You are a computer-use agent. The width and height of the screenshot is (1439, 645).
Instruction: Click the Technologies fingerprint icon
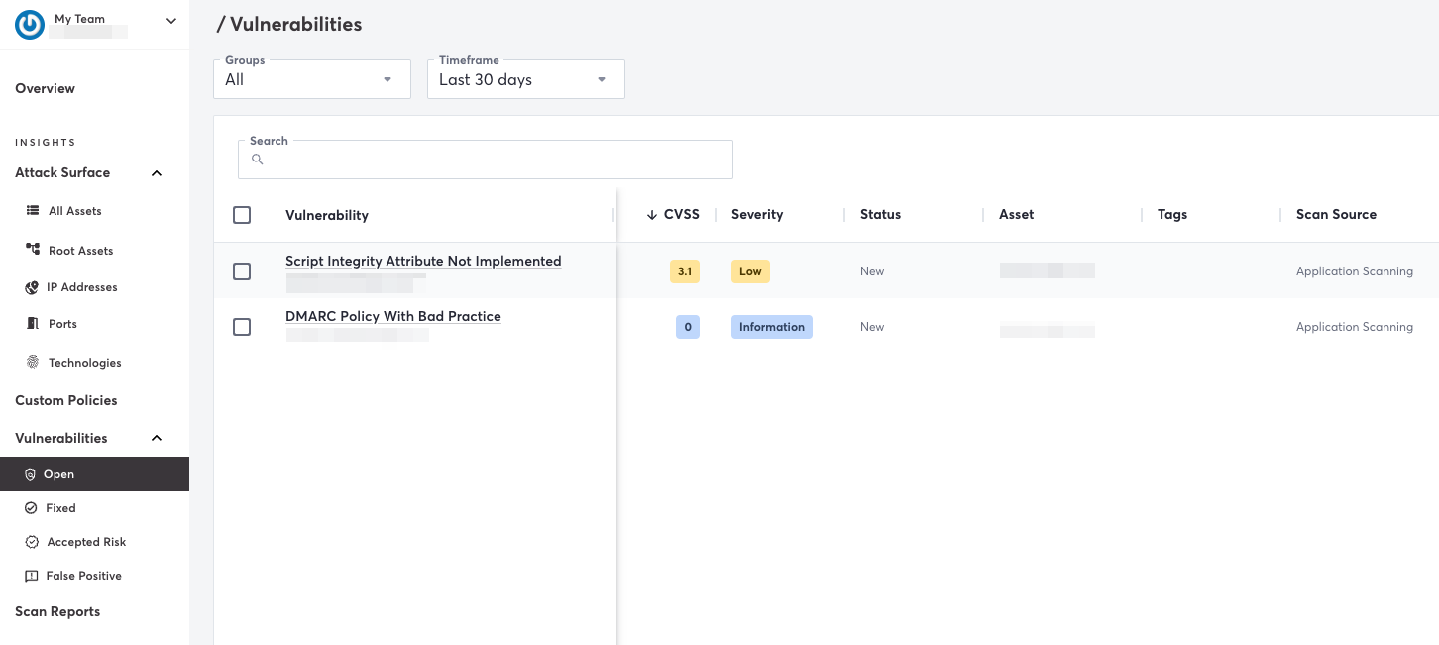(x=32, y=363)
